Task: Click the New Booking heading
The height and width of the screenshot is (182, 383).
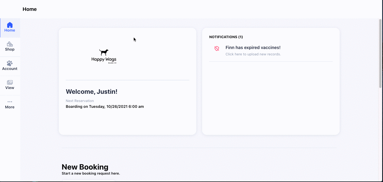Action: (x=85, y=167)
